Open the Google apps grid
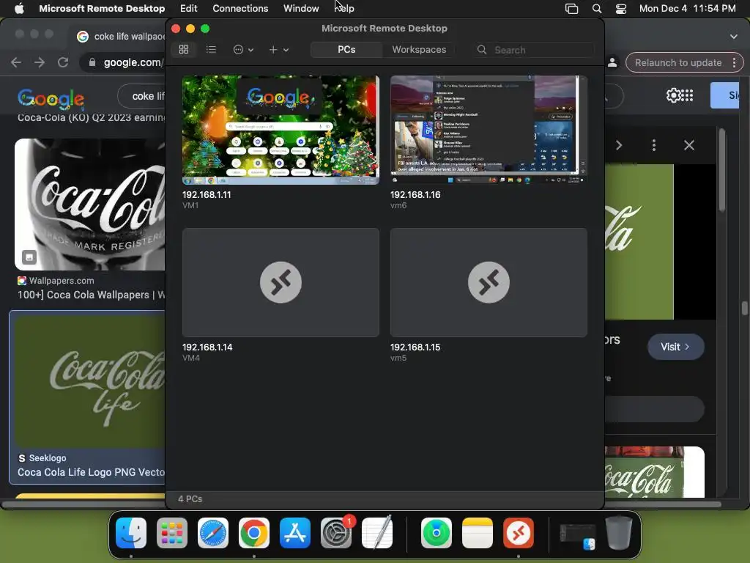This screenshot has height=563, width=750. point(687,95)
